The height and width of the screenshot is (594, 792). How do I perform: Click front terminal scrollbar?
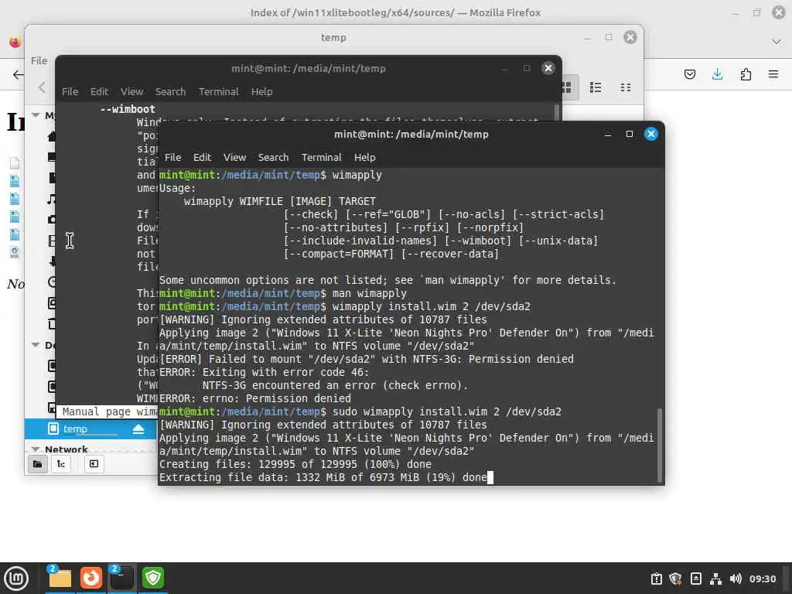pos(659,445)
